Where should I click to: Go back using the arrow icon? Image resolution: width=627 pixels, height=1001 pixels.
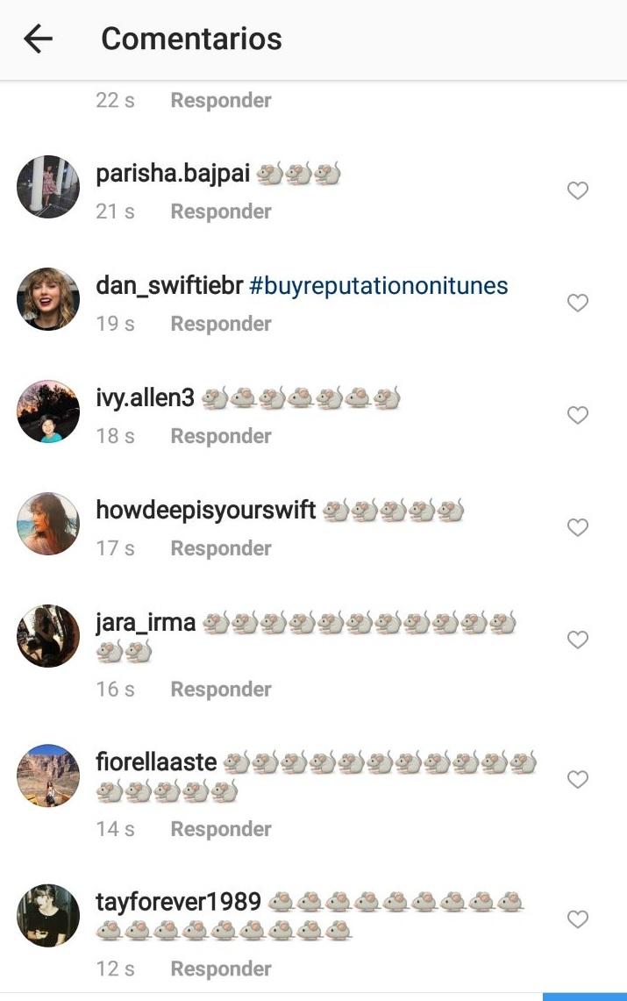[39, 39]
